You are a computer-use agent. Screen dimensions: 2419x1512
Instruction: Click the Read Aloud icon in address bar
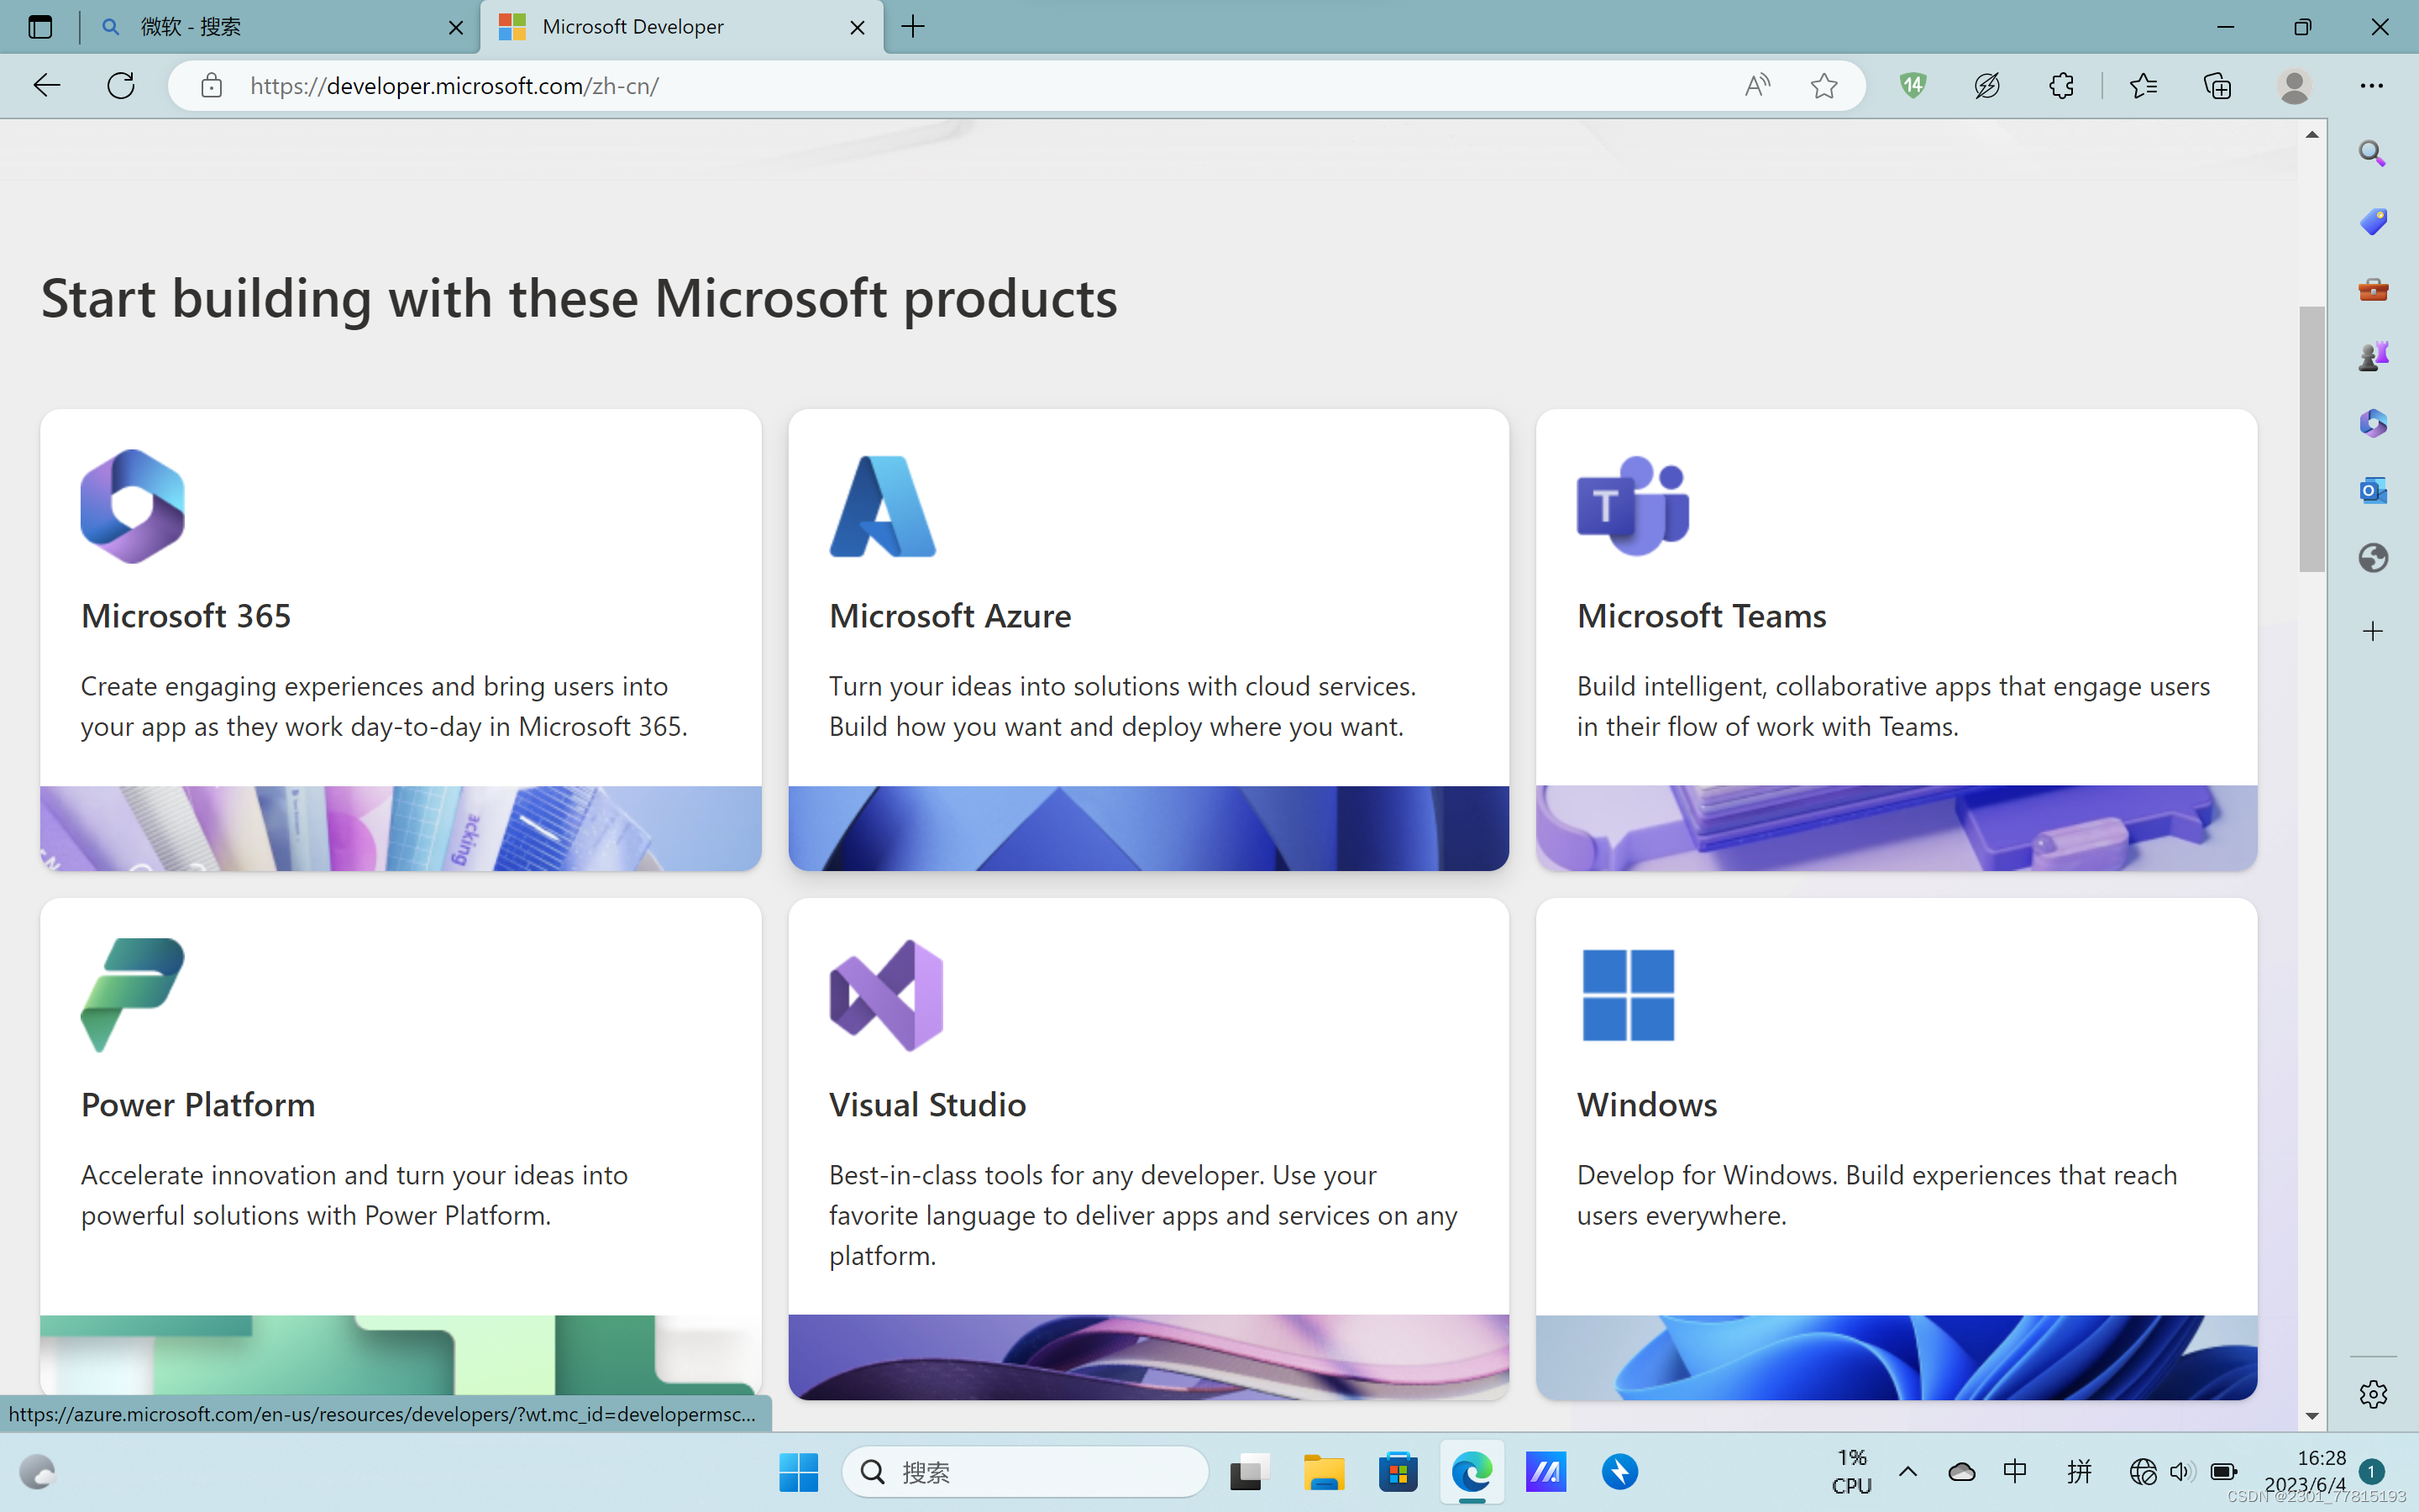pos(1756,86)
